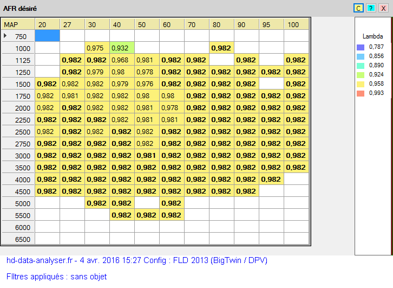Click column header 60

(x=172, y=24)
